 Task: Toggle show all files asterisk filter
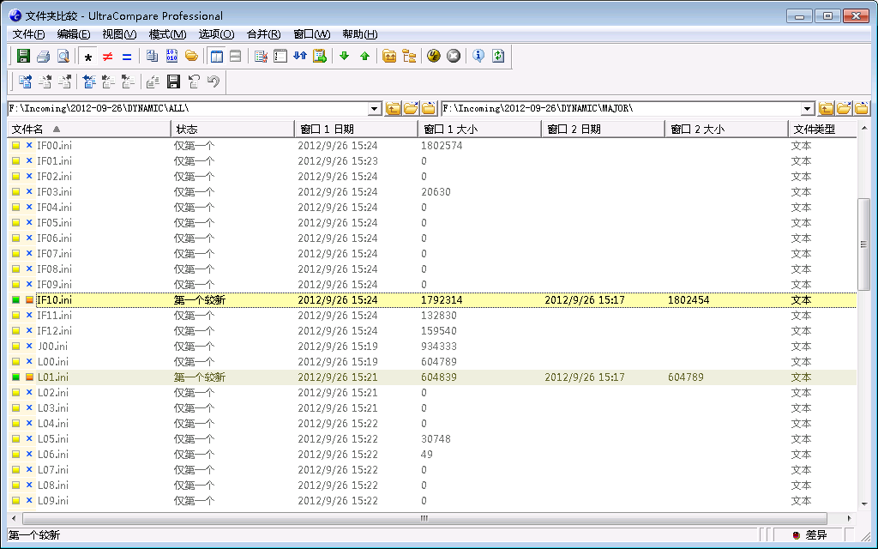[x=88, y=57]
